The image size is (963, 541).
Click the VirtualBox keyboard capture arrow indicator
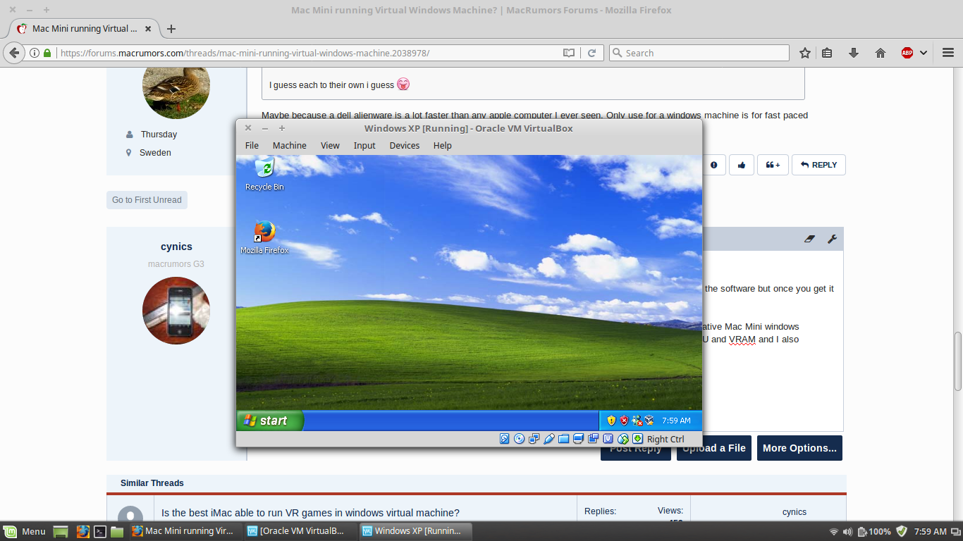tap(638, 439)
